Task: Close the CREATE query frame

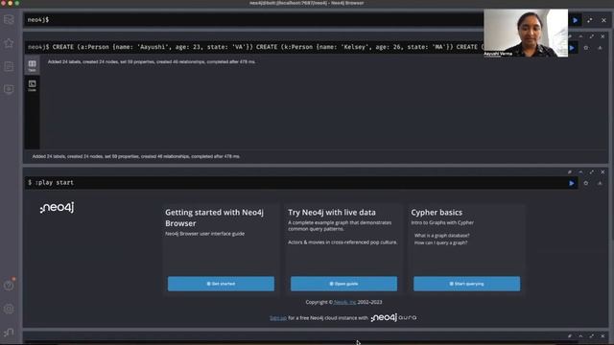Action: (x=602, y=36)
